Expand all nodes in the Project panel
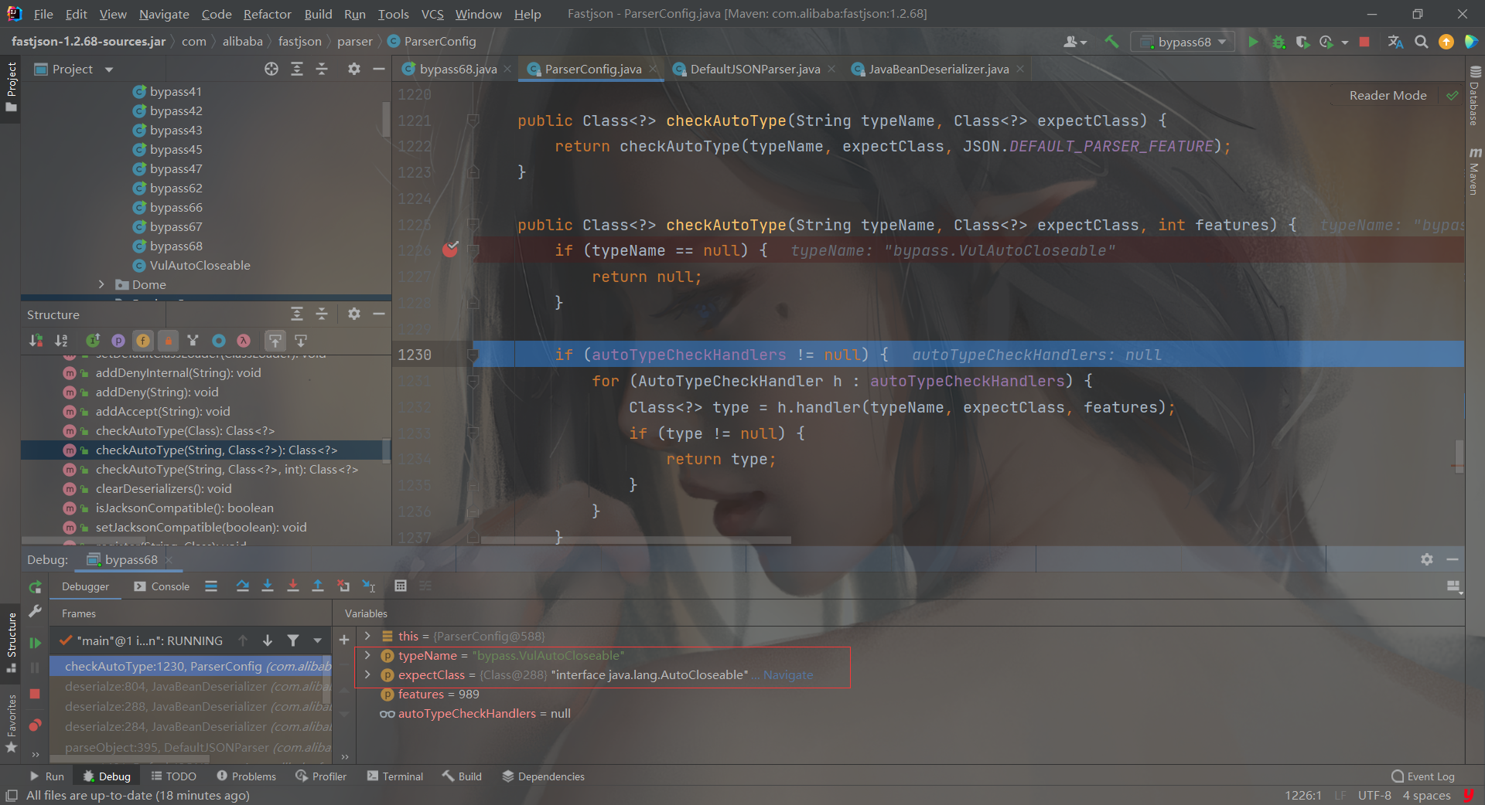 point(296,69)
